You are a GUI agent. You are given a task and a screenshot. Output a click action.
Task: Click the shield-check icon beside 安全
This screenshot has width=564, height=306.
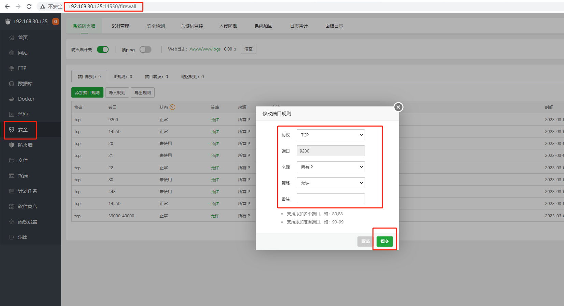pyautogui.click(x=12, y=130)
